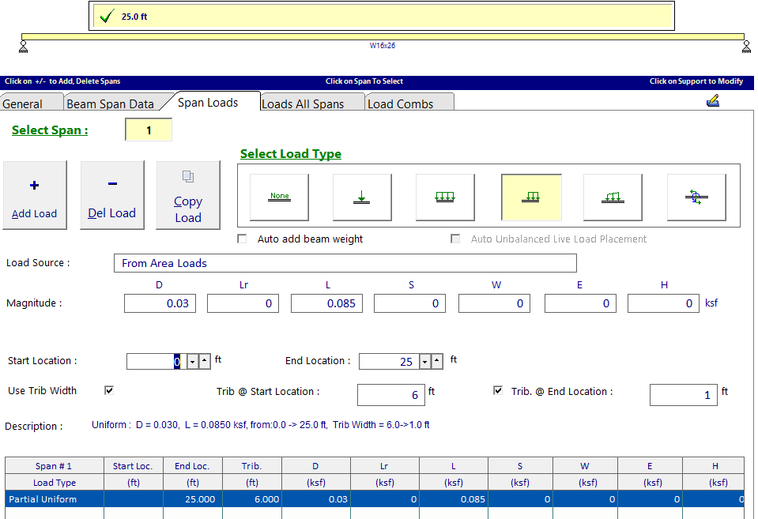Click the right support of the beam
The height and width of the screenshot is (519, 758).
point(746,47)
